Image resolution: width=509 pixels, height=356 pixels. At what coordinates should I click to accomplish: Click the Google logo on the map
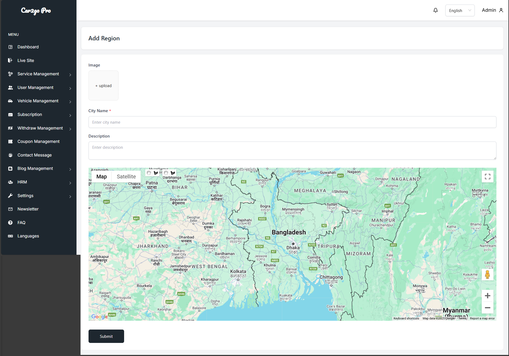click(x=99, y=316)
